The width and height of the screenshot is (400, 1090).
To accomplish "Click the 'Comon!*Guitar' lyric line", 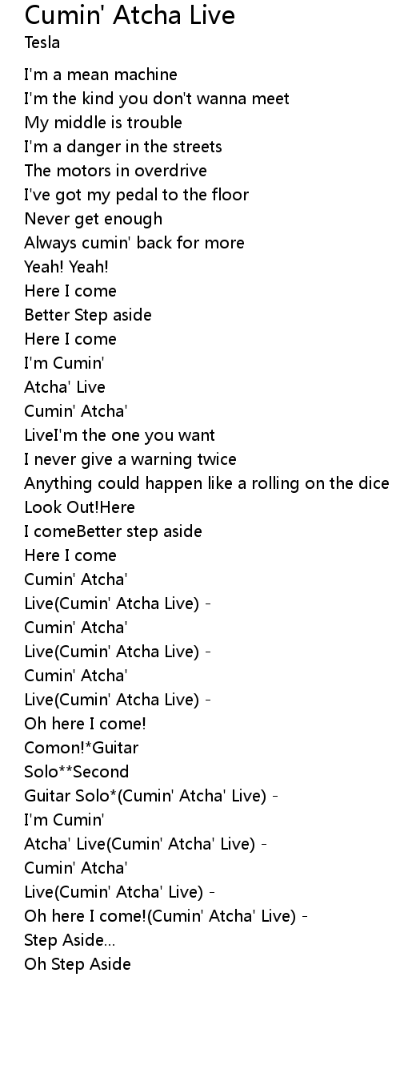I will [x=81, y=748].
